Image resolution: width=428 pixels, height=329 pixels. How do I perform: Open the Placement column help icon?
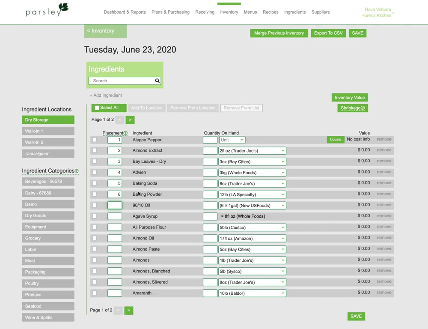pos(125,133)
